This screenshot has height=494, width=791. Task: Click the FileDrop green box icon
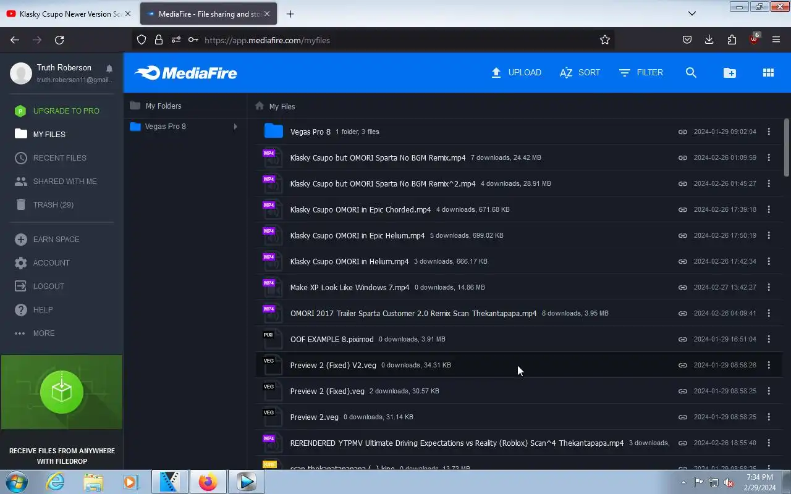[62, 392]
